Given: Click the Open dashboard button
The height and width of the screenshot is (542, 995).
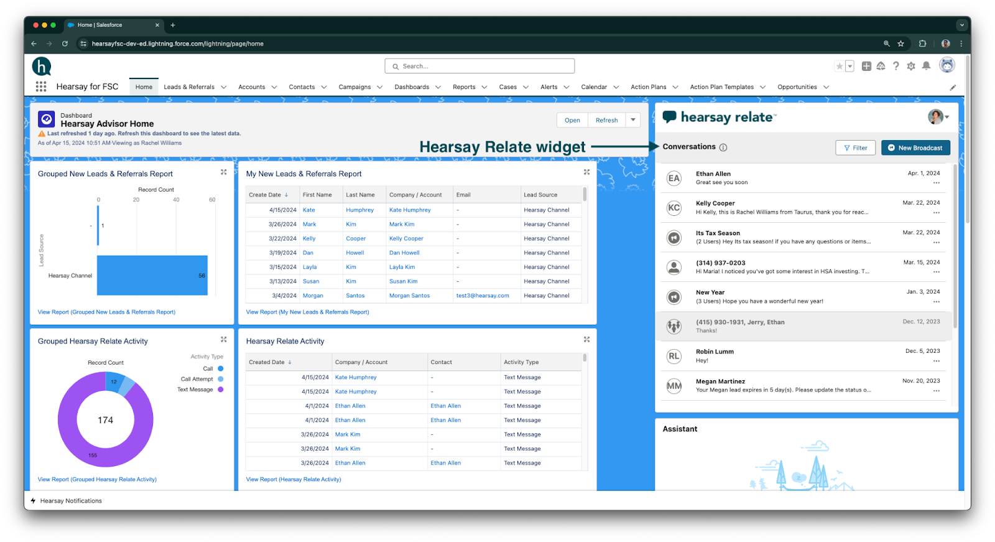Looking at the screenshot, I should [572, 120].
